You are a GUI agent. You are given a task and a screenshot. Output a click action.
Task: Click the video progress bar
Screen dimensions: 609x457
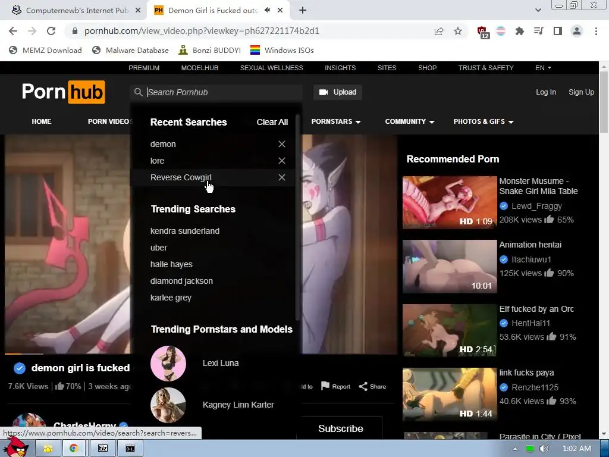pyautogui.click(x=67, y=354)
